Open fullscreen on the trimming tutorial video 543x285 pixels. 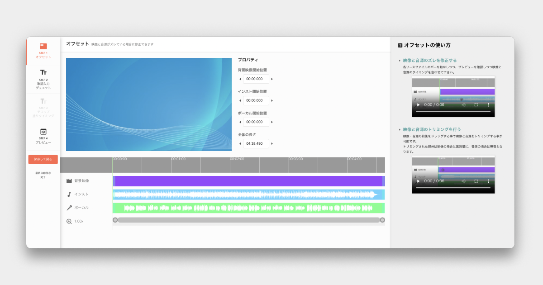(476, 181)
